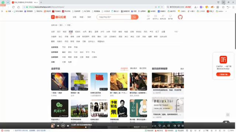Filter by 歌单 type
This screenshot has width=236, height=132.
click(x=70, y=47)
